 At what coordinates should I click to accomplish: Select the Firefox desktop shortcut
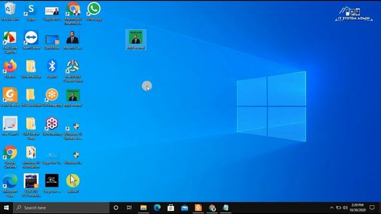10,69
